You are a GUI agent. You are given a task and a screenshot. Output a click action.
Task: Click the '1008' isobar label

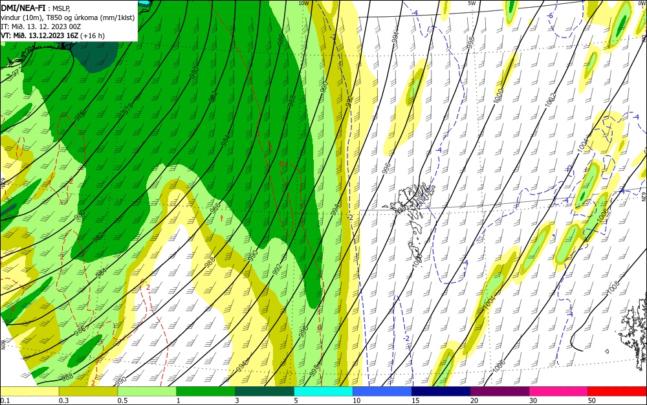coord(613,289)
